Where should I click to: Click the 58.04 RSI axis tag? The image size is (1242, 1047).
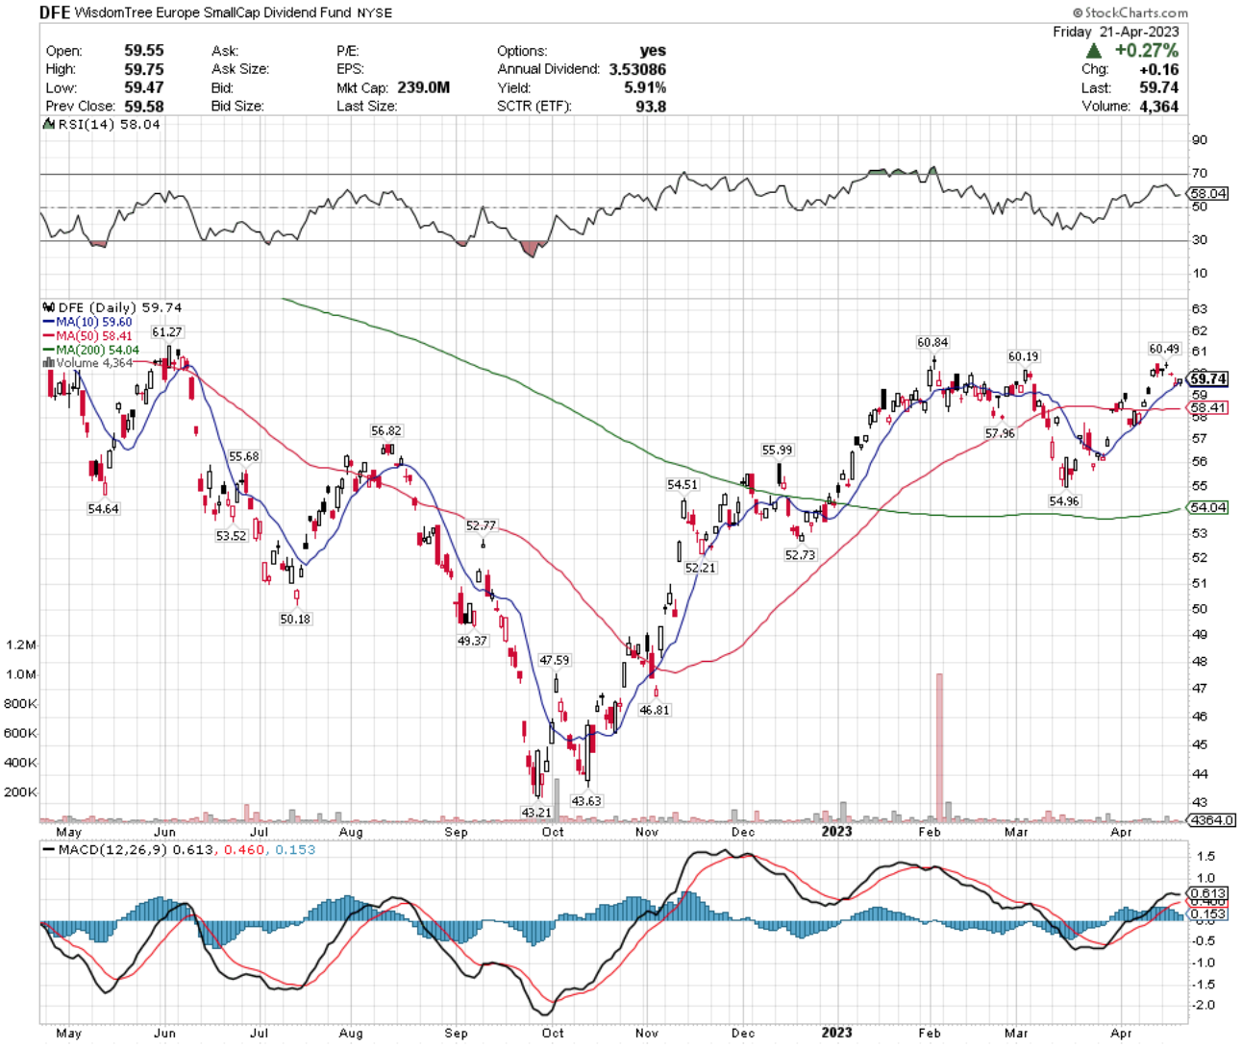click(1208, 193)
